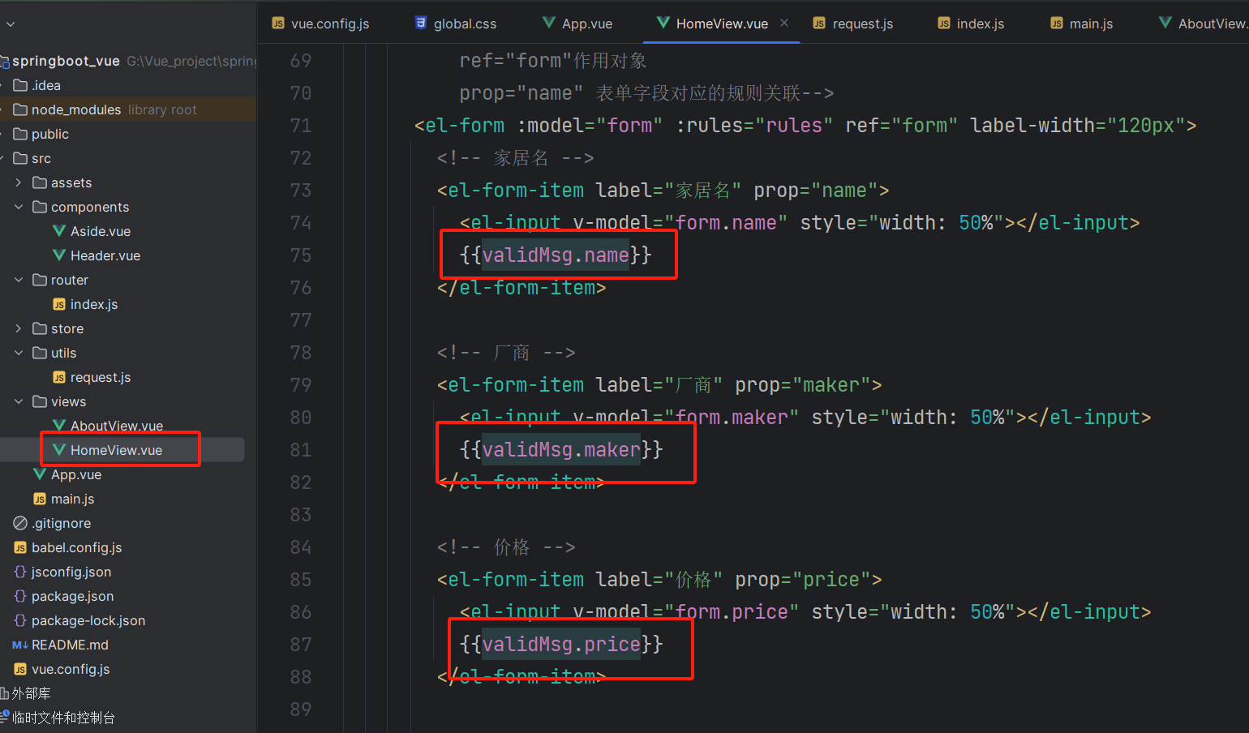The height and width of the screenshot is (733, 1249).
Task: Click the Vue icon on App.vue tab
Action: pos(549,23)
